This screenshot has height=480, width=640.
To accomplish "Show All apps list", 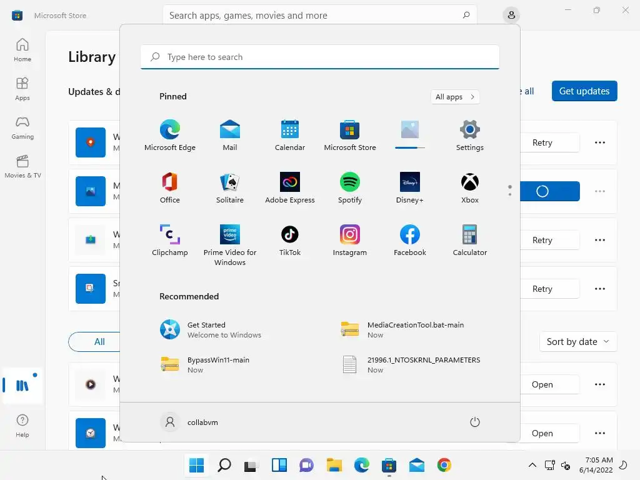I will (x=455, y=97).
